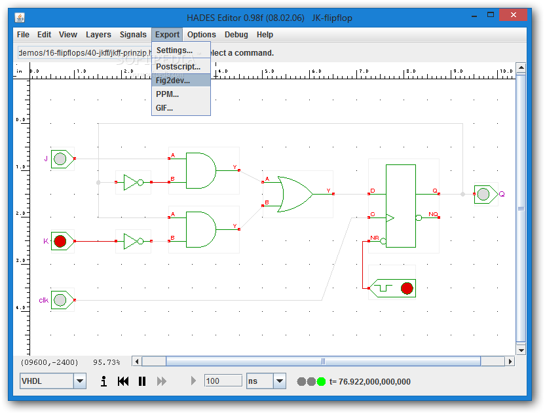Choose Postscript... export option
The width and height of the screenshot is (545, 414).
click(x=181, y=66)
